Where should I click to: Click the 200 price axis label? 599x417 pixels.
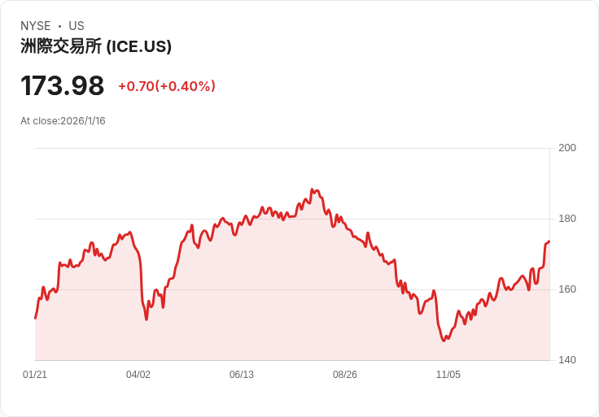pyautogui.click(x=567, y=148)
